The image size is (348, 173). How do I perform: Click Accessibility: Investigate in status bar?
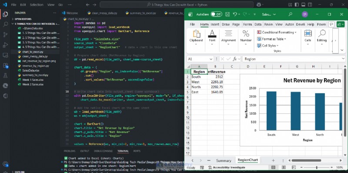click(227, 167)
